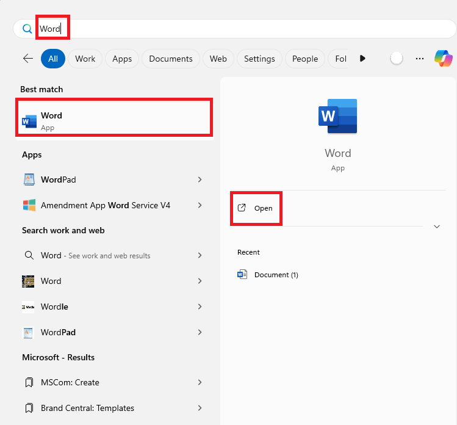Click the bookmark icon beside MSCom: Create
Viewport: 457px width, 425px height.
pyautogui.click(x=29, y=382)
